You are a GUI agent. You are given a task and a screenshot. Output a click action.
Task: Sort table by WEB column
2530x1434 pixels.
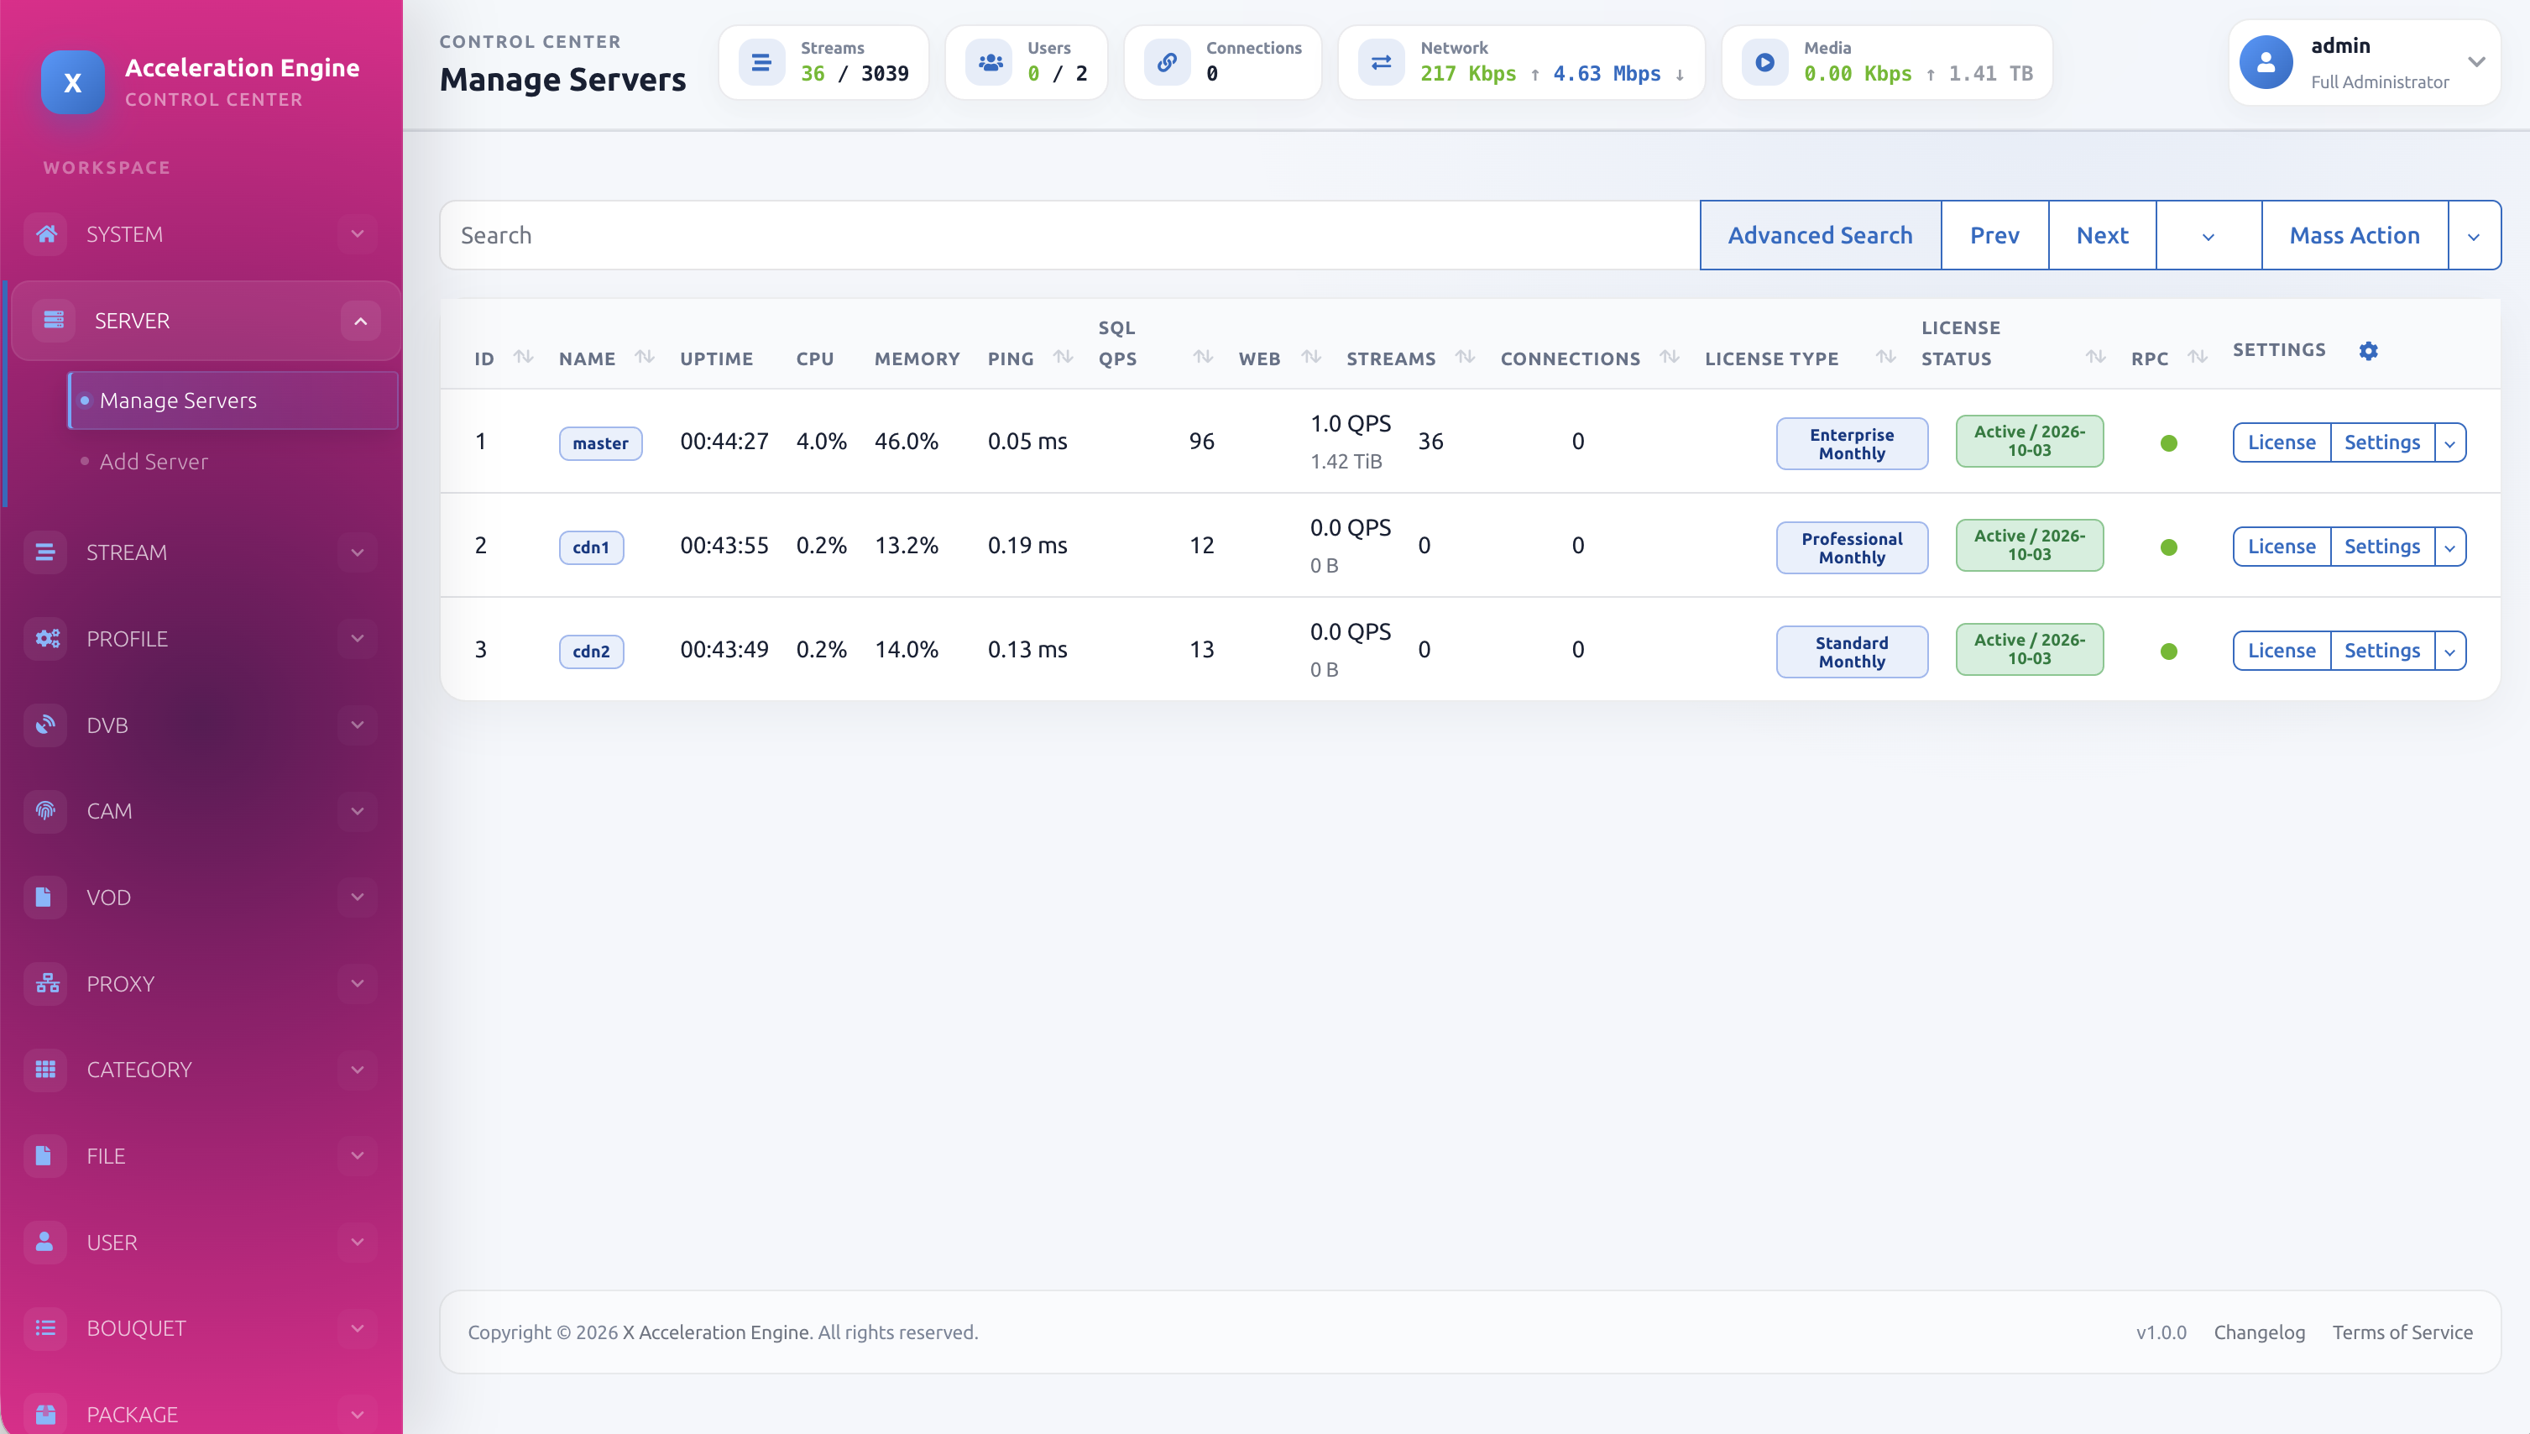(x=1311, y=358)
